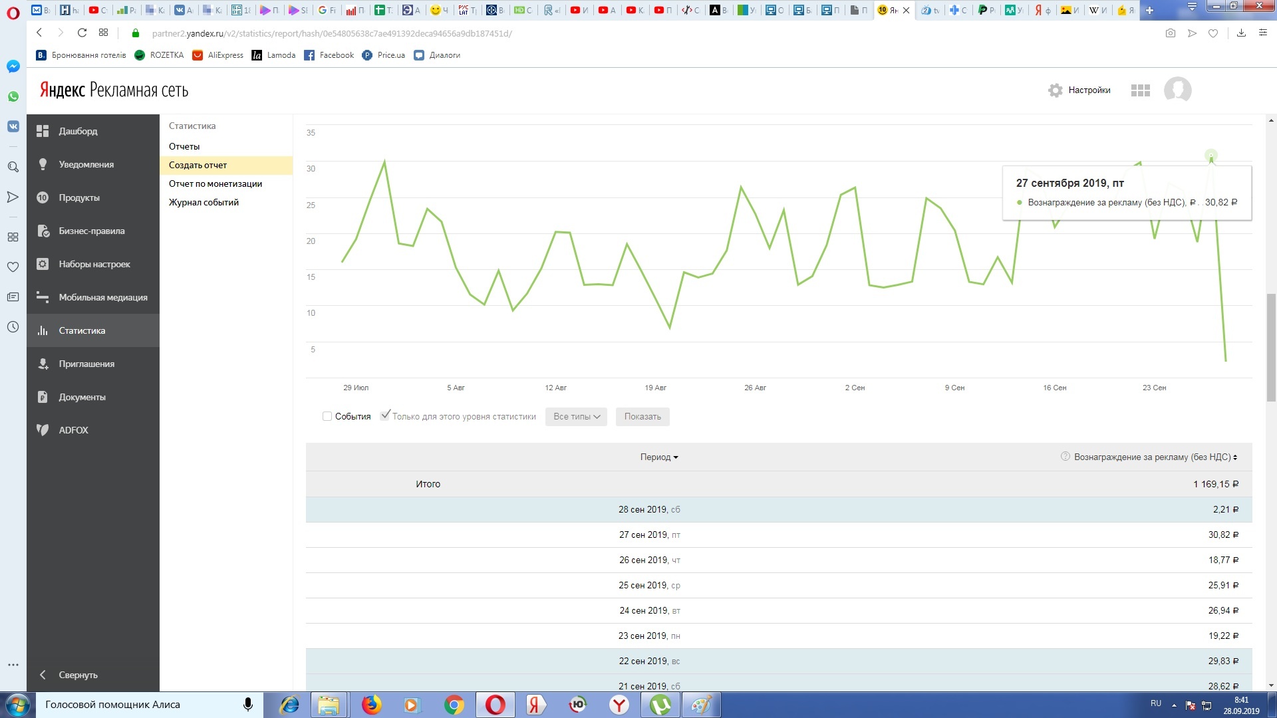Screen dimensions: 1277x718
Task: Open 'Журнал событий' menu item
Action: click(204, 202)
